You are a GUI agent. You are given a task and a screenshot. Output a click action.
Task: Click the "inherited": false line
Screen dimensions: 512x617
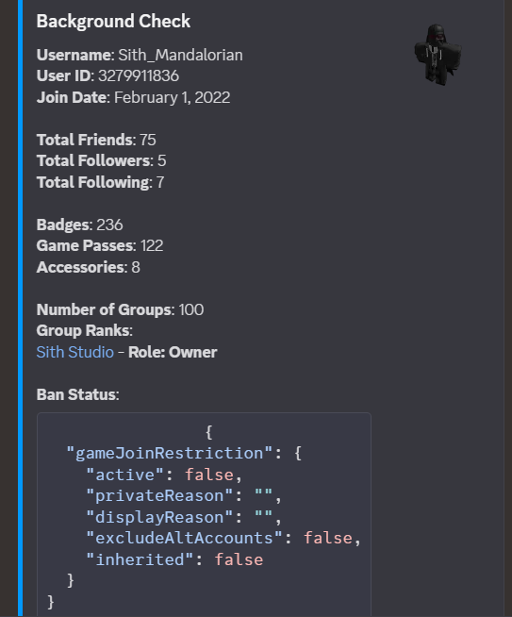174,559
